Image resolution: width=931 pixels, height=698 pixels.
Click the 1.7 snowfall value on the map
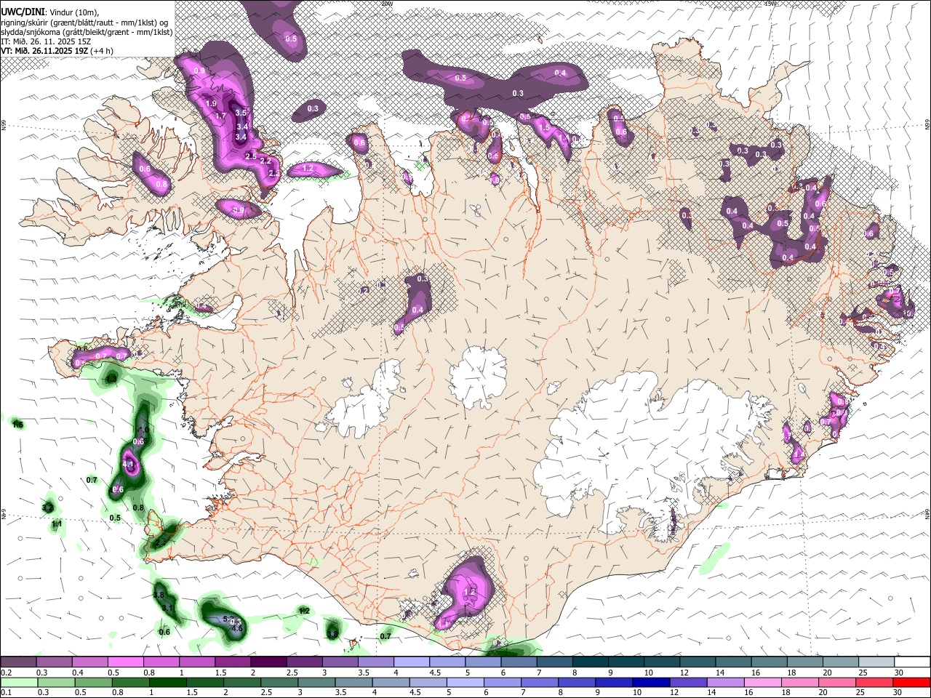(x=221, y=116)
